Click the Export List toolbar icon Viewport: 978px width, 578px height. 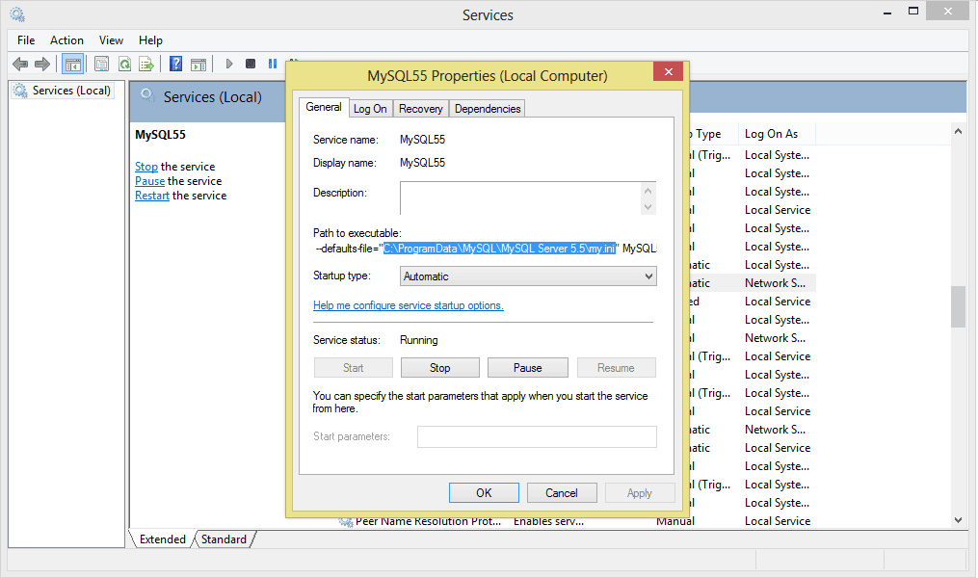click(x=146, y=64)
